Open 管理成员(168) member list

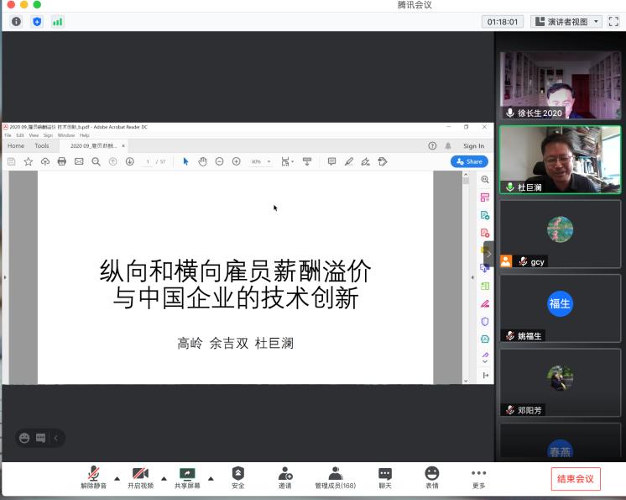pyautogui.click(x=335, y=476)
